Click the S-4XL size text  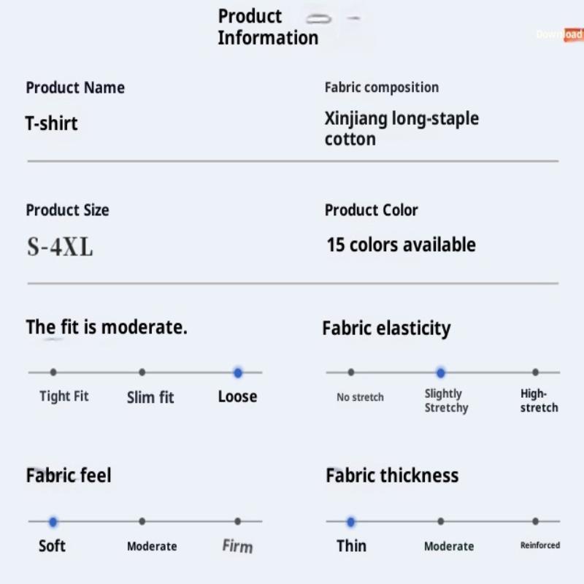coord(60,248)
